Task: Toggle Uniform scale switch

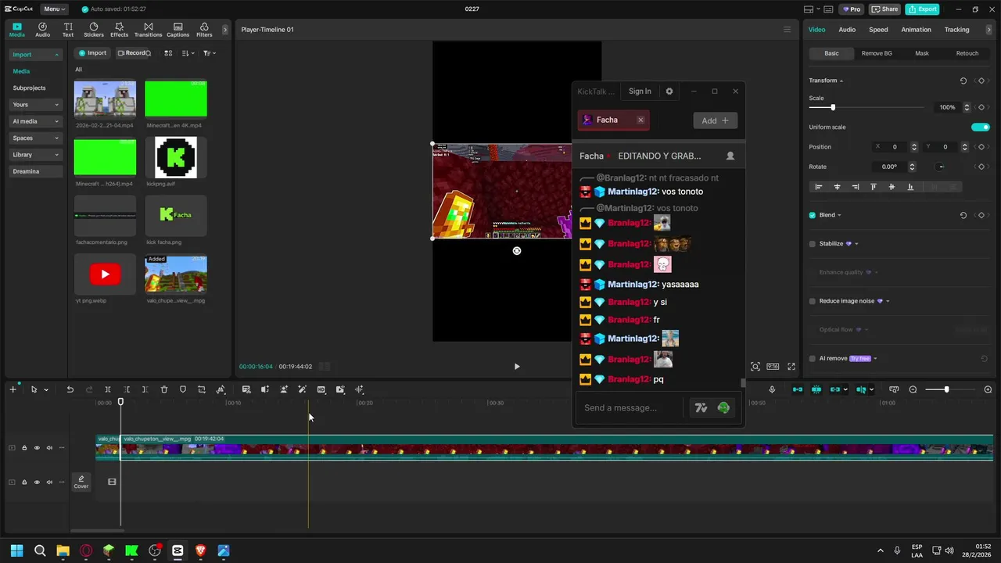Action: tap(981, 127)
